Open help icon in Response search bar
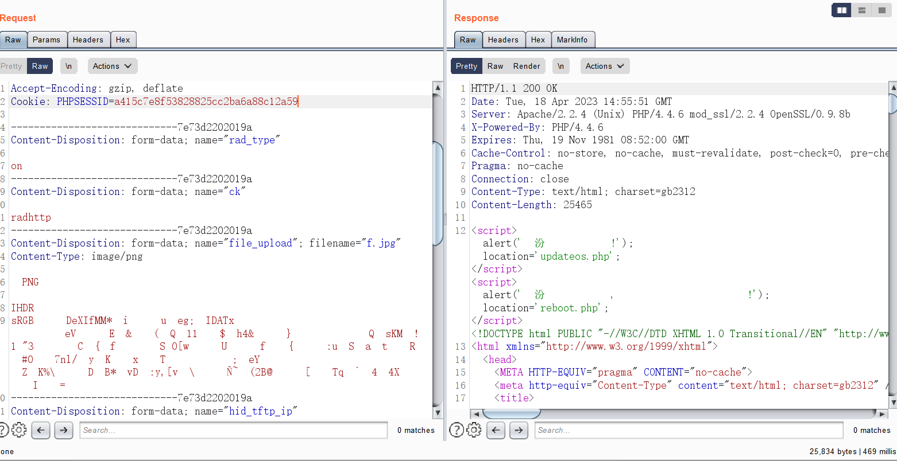Screen dimensions: 897x461 pos(457,430)
